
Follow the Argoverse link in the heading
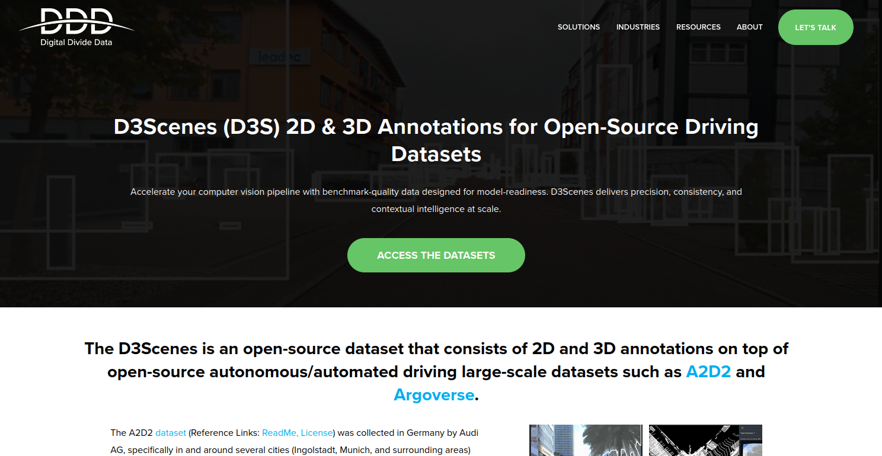pos(434,395)
